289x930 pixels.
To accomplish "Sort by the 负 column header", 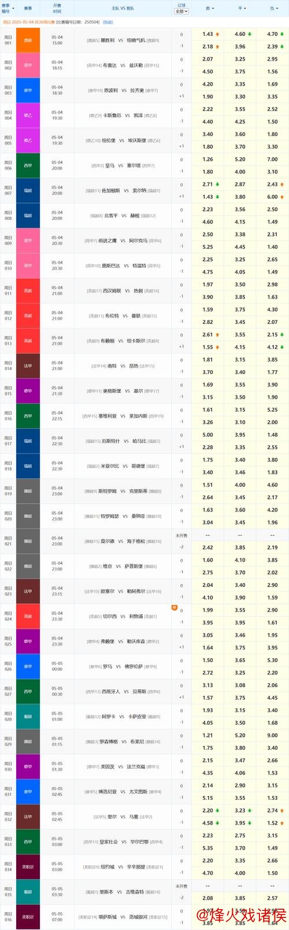I will click(x=273, y=9).
